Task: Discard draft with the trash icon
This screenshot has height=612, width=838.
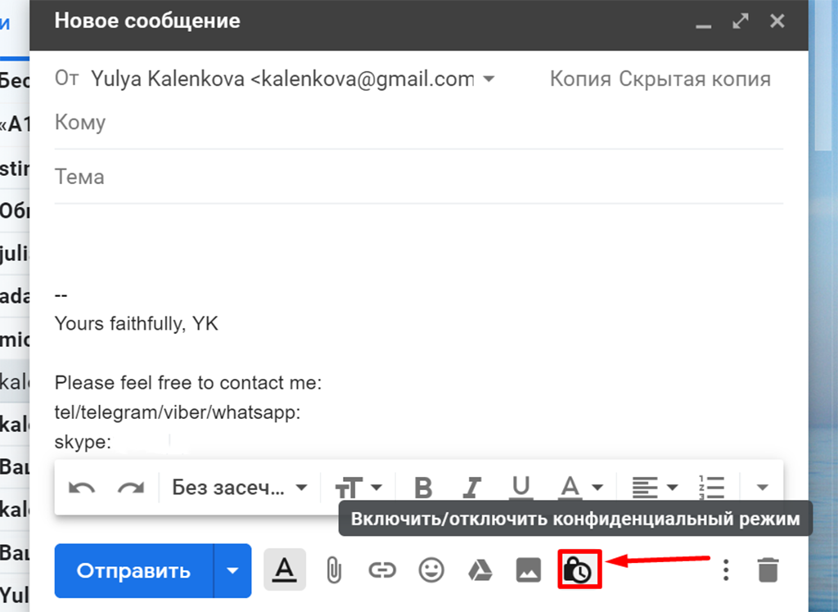Action: [x=768, y=570]
